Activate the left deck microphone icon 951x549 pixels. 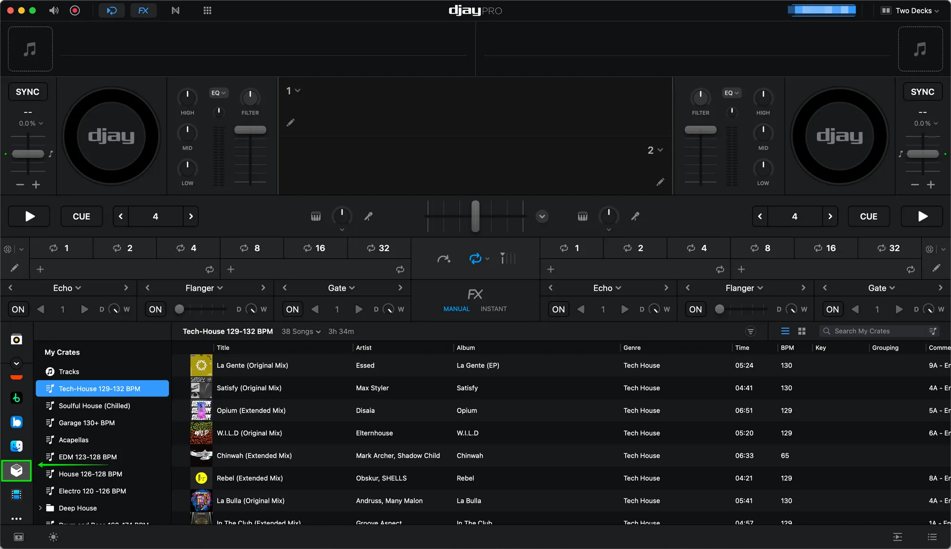pyautogui.click(x=369, y=216)
